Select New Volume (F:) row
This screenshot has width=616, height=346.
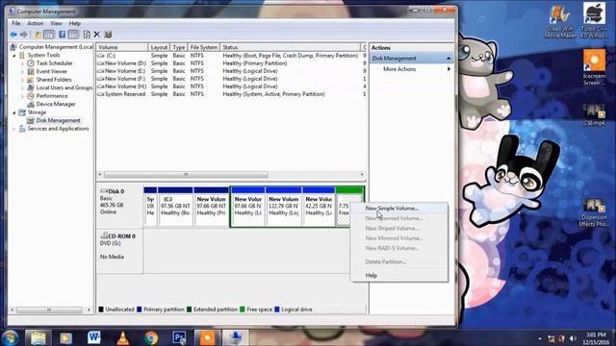coord(232,79)
